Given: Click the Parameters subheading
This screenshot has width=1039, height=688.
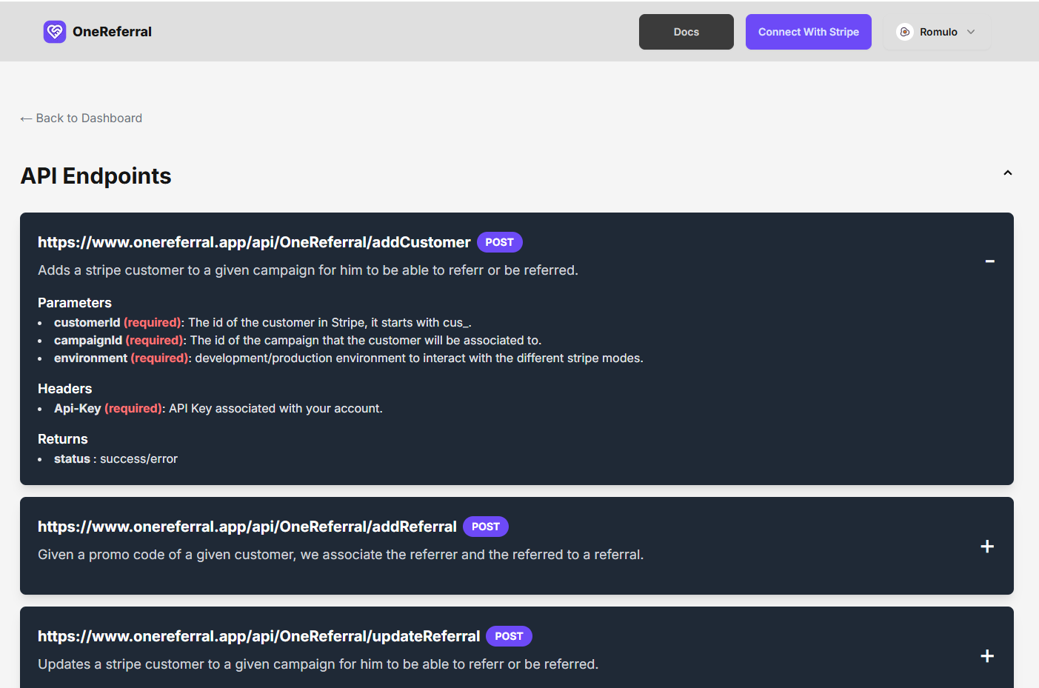Looking at the screenshot, I should coord(75,303).
